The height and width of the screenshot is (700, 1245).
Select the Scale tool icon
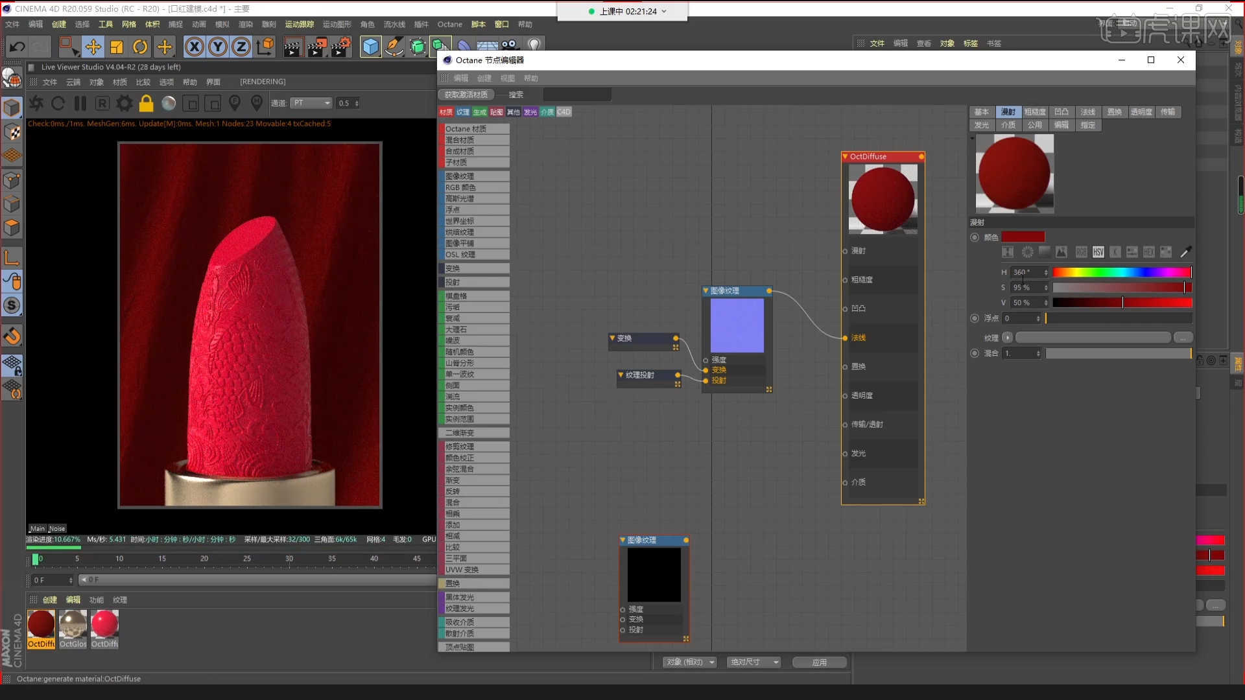(x=117, y=47)
